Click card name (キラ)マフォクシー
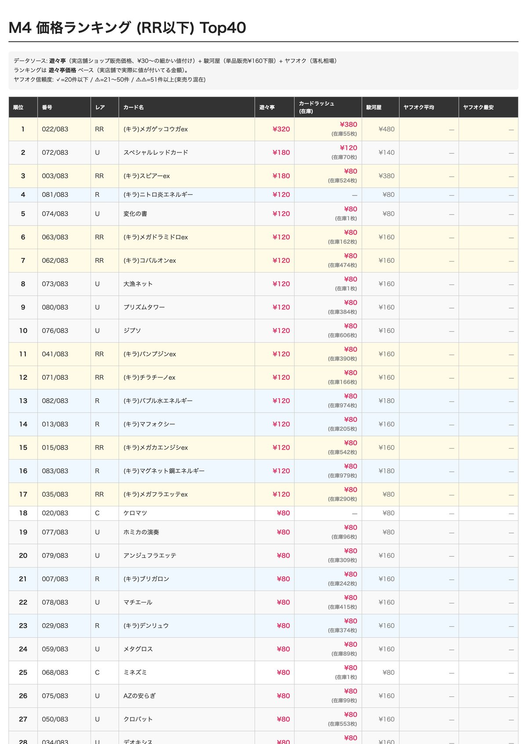 coord(149,424)
